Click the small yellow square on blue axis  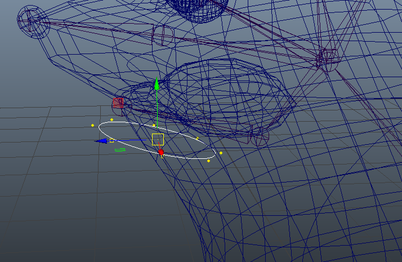[x=112, y=140]
